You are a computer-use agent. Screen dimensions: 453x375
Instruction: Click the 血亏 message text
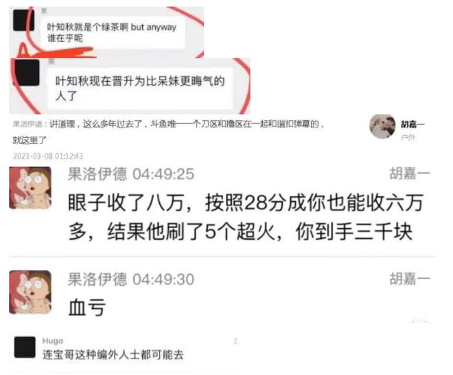[87, 308]
